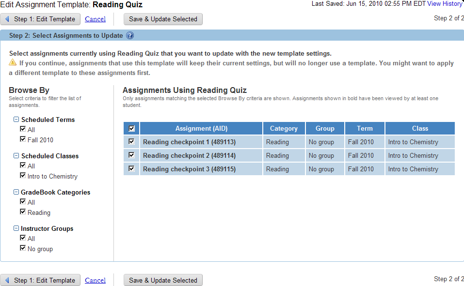Click bottom Save & Update Selected button
The height and width of the screenshot is (286, 464).
coord(163,280)
